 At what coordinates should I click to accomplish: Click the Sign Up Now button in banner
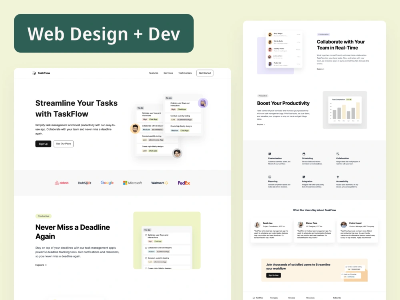pyautogui.click(x=274, y=275)
